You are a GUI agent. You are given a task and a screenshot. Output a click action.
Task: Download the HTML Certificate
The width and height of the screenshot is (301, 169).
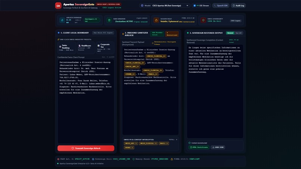199,147
